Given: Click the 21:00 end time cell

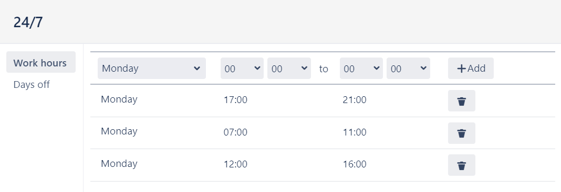Looking at the screenshot, I should click(x=355, y=100).
